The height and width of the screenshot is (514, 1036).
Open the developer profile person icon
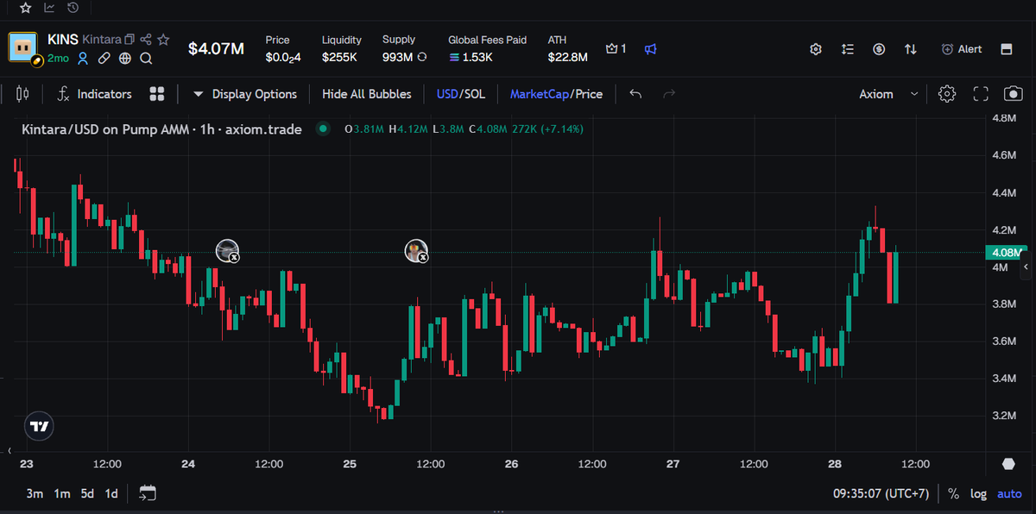84,59
